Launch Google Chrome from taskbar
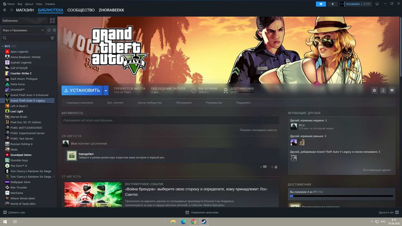Viewport: 402px width, 226px height. click(x=194, y=222)
